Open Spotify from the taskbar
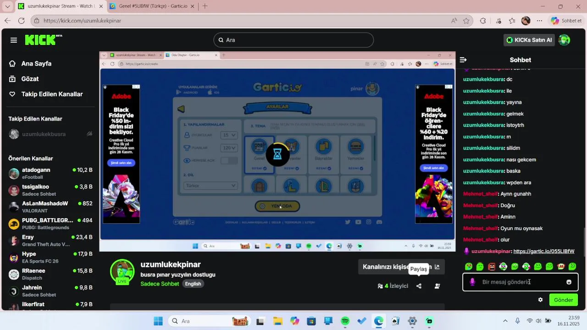 pyautogui.click(x=345, y=321)
